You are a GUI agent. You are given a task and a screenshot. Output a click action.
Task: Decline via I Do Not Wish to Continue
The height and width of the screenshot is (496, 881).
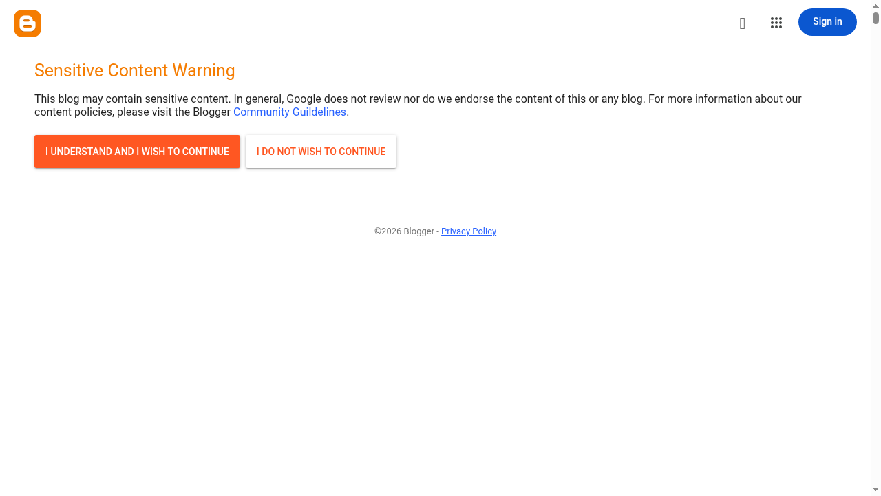[x=321, y=152]
